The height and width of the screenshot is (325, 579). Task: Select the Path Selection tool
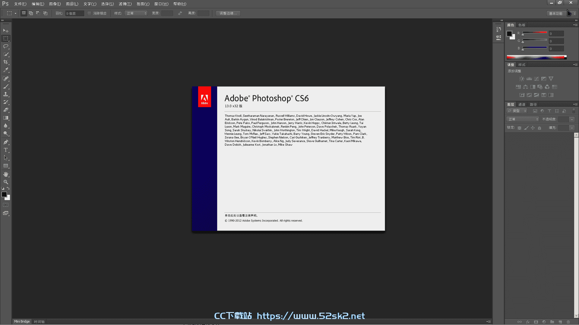pos(6,158)
